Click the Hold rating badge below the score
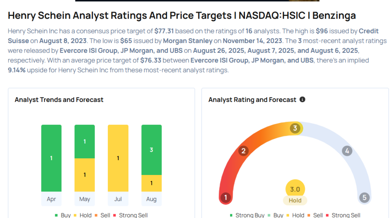This screenshot has height=218, width=390. click(x=295, y=200)
